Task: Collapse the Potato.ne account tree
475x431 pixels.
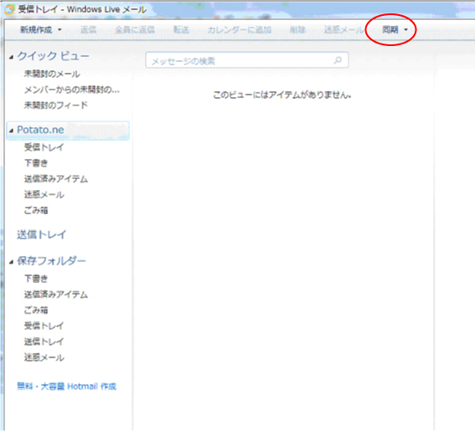Action: (11, 131)
